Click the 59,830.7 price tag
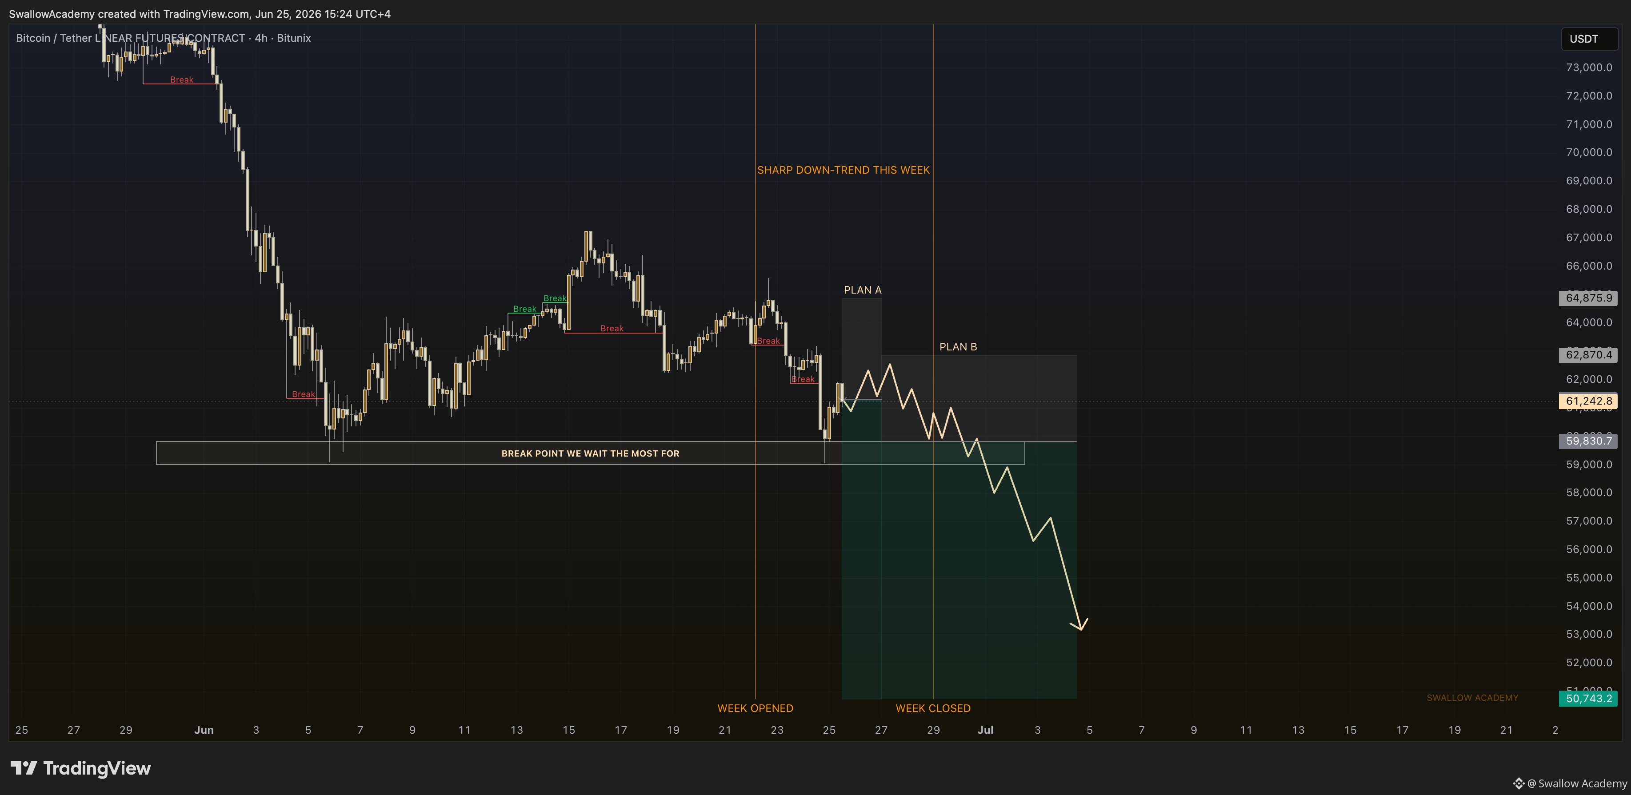The image size is (1631, 795). (x=1589, y=441)
